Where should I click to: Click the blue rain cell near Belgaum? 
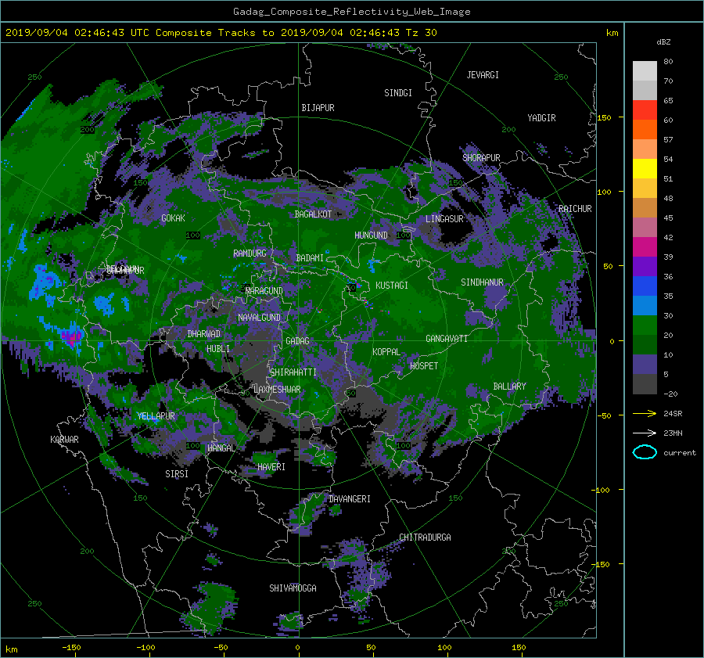click(104, 304)
